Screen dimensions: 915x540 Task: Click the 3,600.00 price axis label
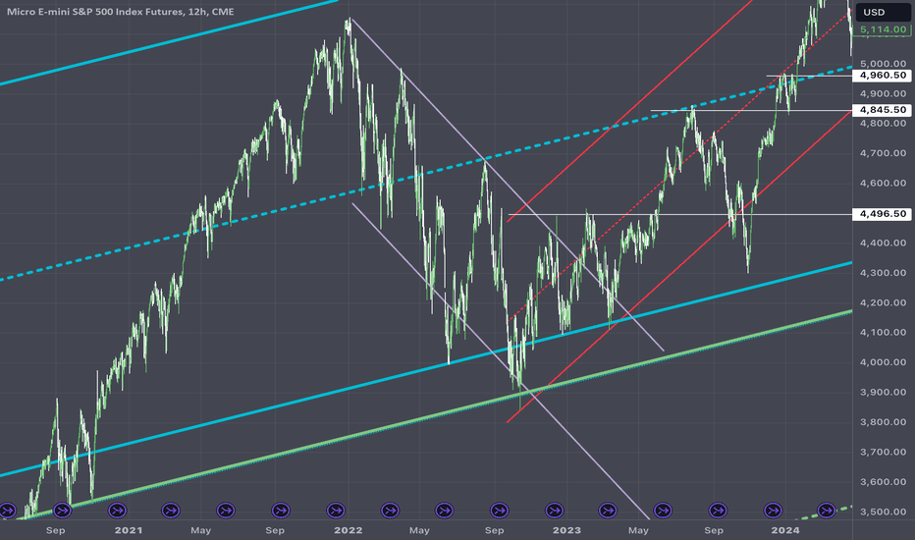pos(883,482)
